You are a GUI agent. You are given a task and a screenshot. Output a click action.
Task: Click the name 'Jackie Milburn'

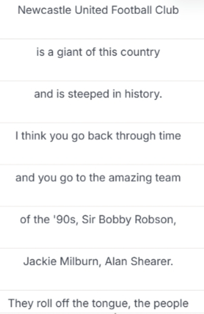pos(61,261)
